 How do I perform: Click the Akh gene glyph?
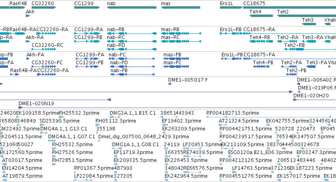coord(28,16)
